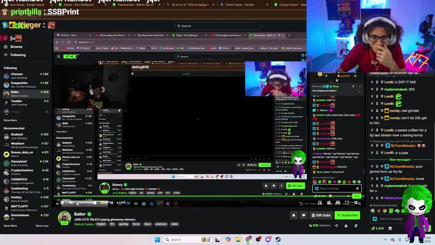Viewport: 435px width, 245px height.
Task: Toggle fullscreen on the player
Action: (x=347, y=202)
